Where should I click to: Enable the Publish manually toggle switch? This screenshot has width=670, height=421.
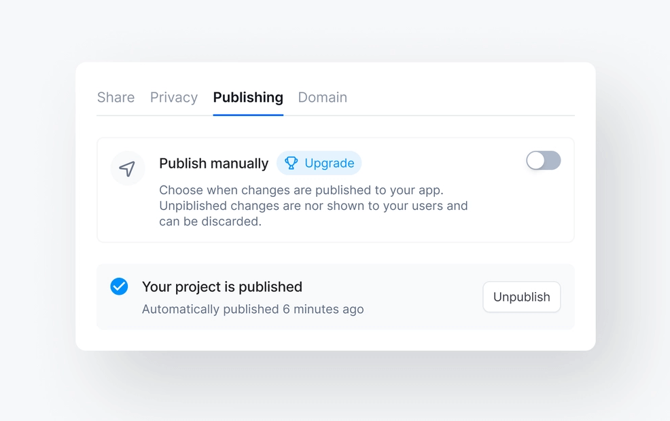click(543, 161)
